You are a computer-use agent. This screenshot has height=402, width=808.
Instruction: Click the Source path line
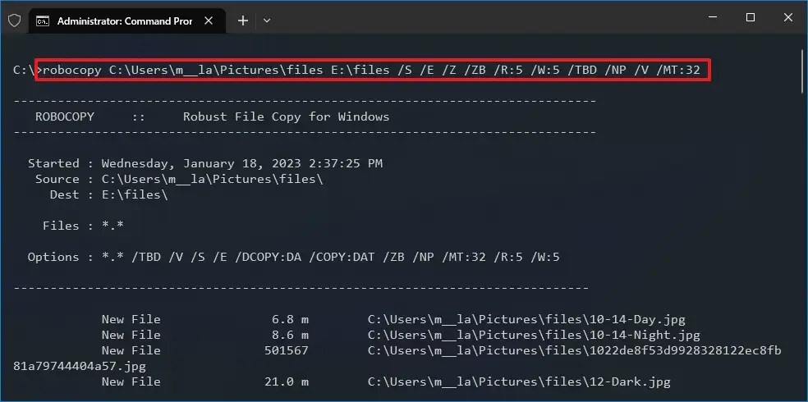[x=179, y=179]
